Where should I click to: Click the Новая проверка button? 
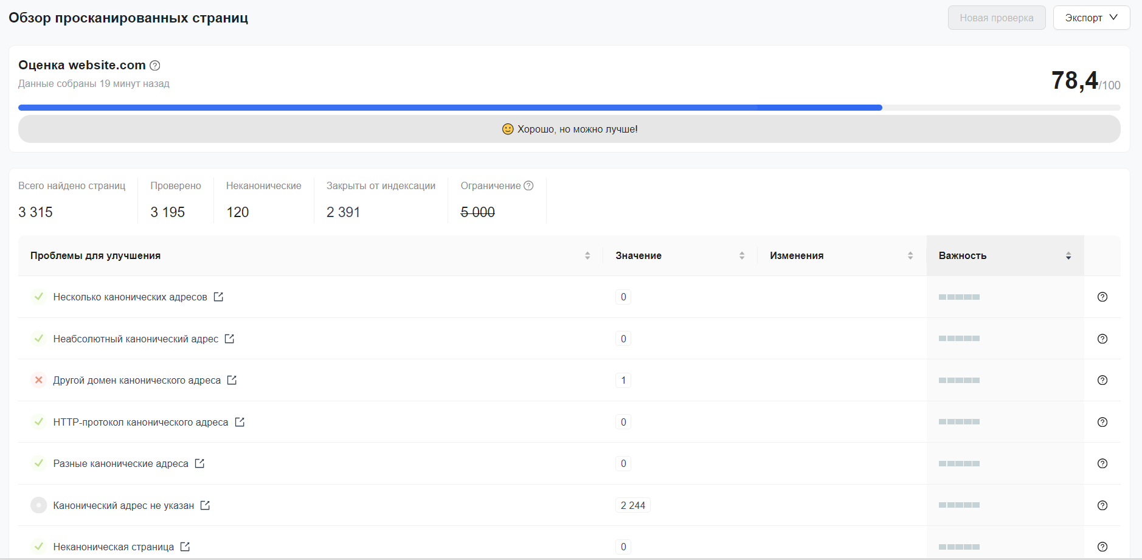[996, 18]
